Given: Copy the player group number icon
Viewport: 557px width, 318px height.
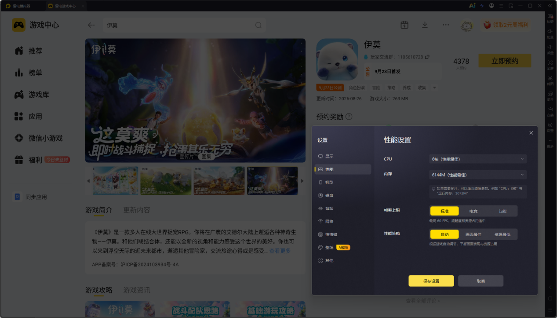Looking at the screenshot, I should (427, 57).
